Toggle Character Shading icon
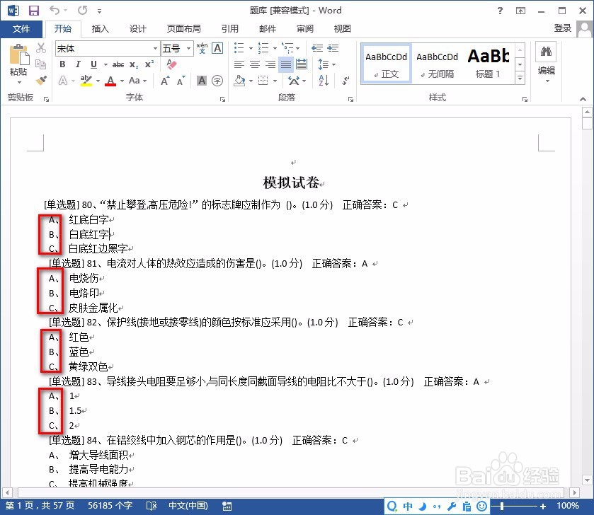The image size is (594, 515). tap(202, 80)
